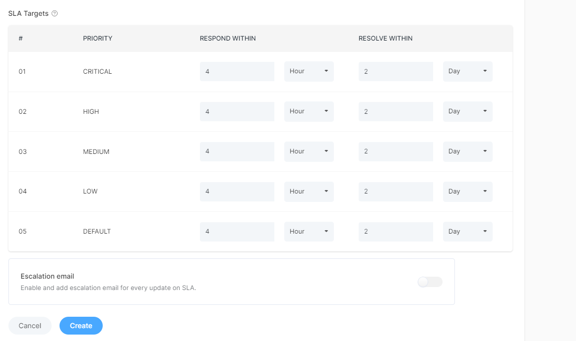Focus the DEFAULT respond-within value field
Image resolution: width=576 pixels, height=341 pixels.
point(237,232)
